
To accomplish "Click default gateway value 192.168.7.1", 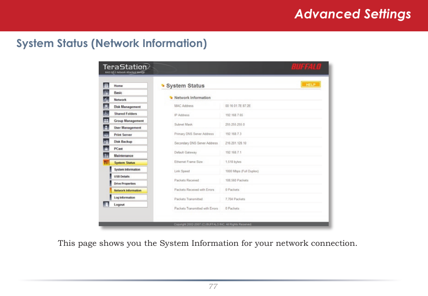I will (233, 152).
